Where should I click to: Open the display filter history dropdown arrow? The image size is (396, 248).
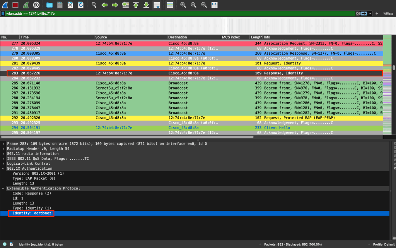[x=370, y=14]
